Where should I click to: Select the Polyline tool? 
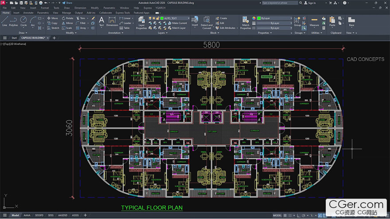(13, 21)
